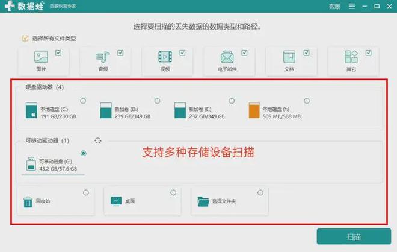Click the 图片 picture type icon

pyautogui.click(x=41, y=57)
